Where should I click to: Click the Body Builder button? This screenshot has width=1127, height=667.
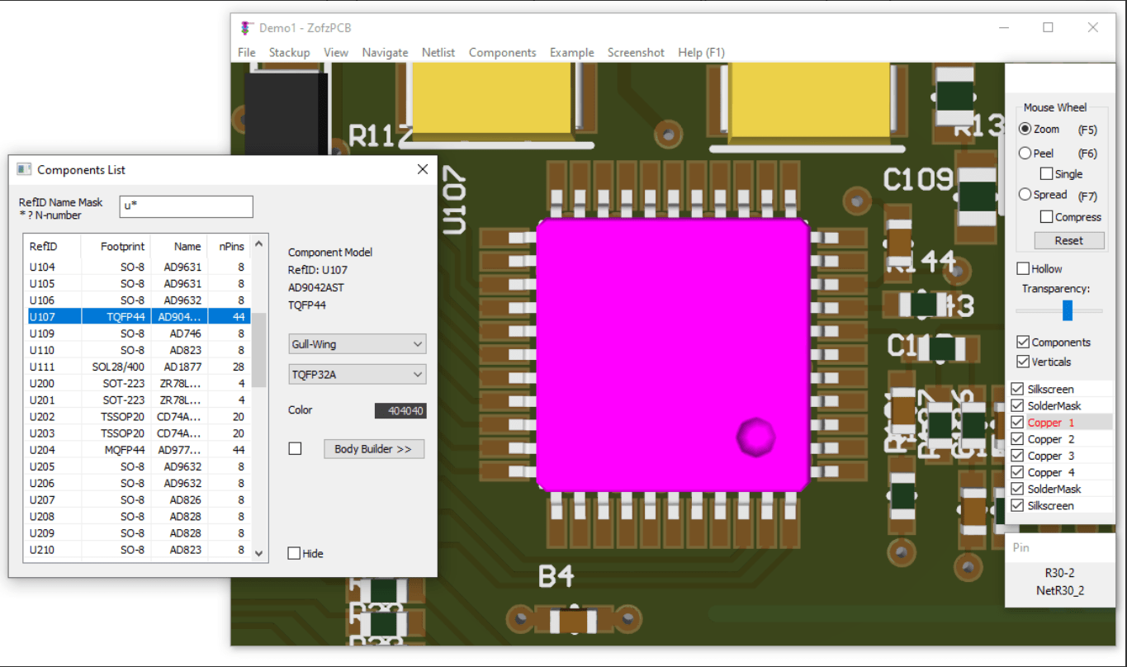coord(373,449)
